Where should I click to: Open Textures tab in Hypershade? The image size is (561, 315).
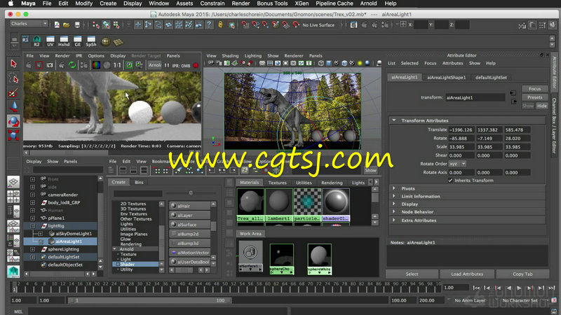point(277,183)
